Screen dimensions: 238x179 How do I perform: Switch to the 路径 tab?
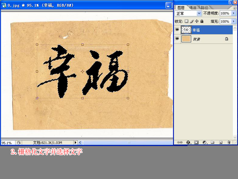coord(204,7)
